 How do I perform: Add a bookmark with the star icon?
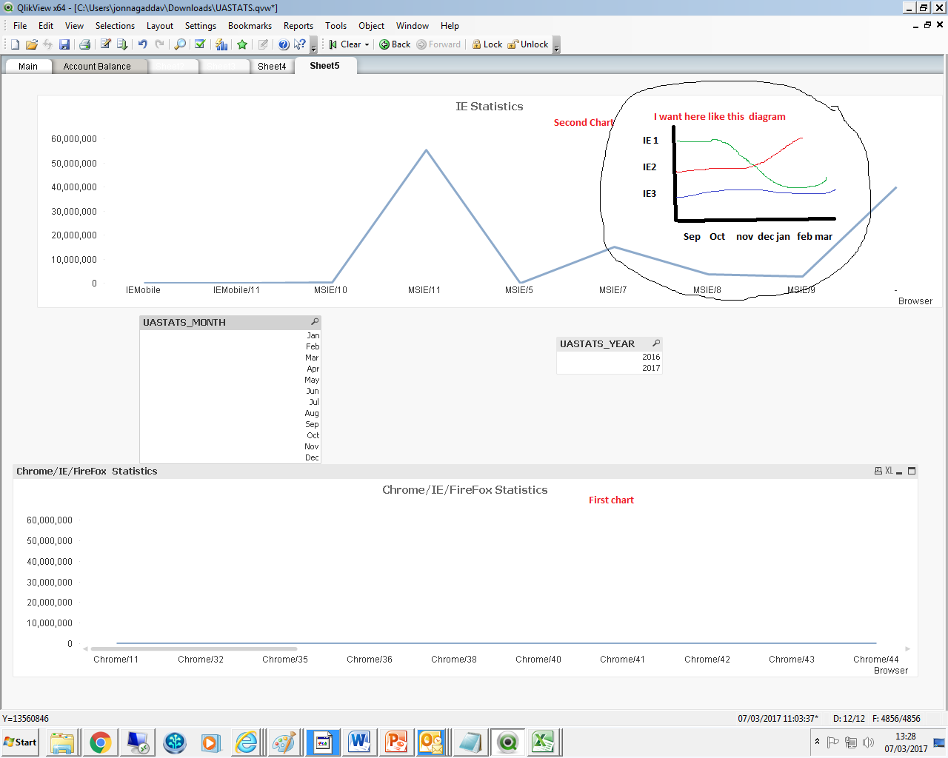tap(242, 44)
